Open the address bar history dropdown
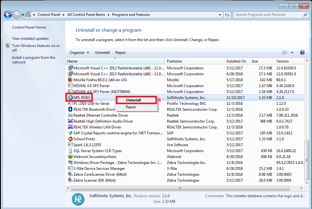Viewport: 312px width, 209px height. (x=220, y=15)
